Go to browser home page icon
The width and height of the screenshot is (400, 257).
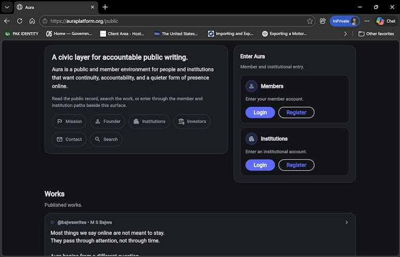[x=32, y=21]
